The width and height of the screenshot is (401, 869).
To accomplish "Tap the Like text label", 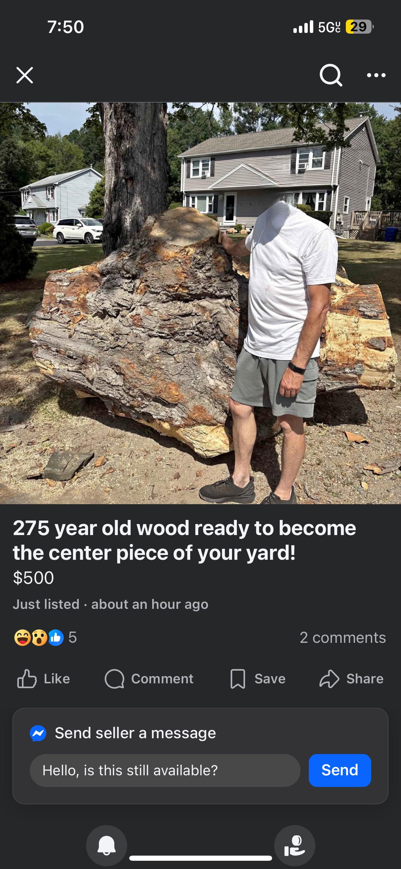I will [57, 679].
